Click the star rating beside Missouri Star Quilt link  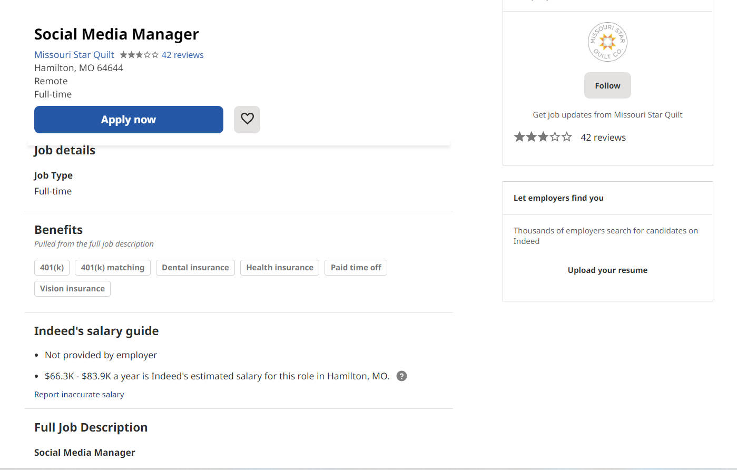point(139,55)
